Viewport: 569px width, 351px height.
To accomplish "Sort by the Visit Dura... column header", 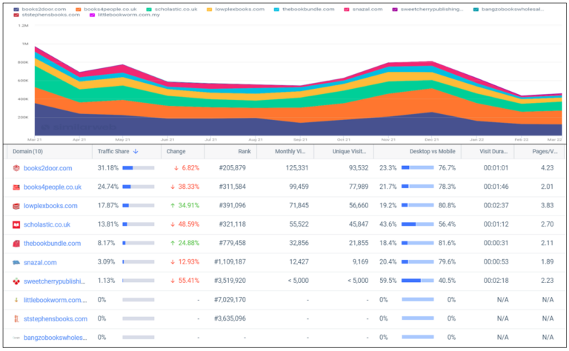I will click(x=493, y=152).
